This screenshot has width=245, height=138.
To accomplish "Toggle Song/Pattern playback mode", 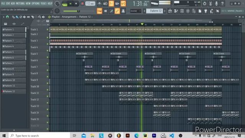I will click(x=65, y=3).
